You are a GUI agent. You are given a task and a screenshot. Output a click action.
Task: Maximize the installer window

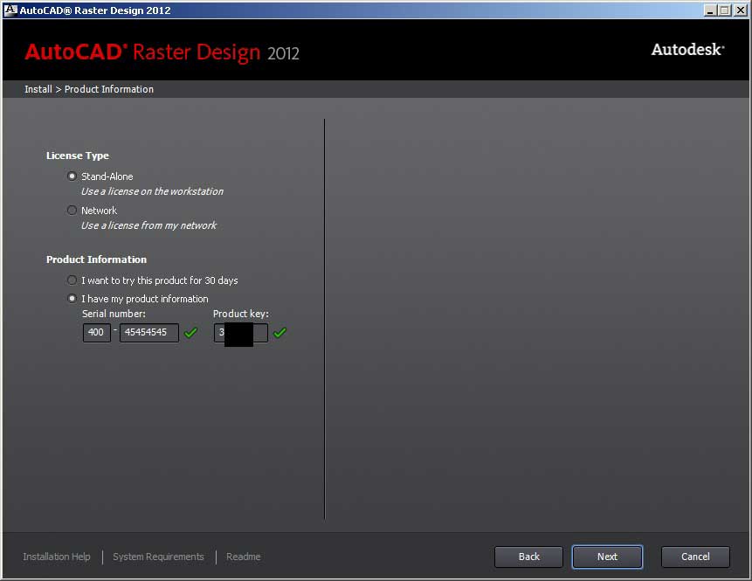coord(724,10)
